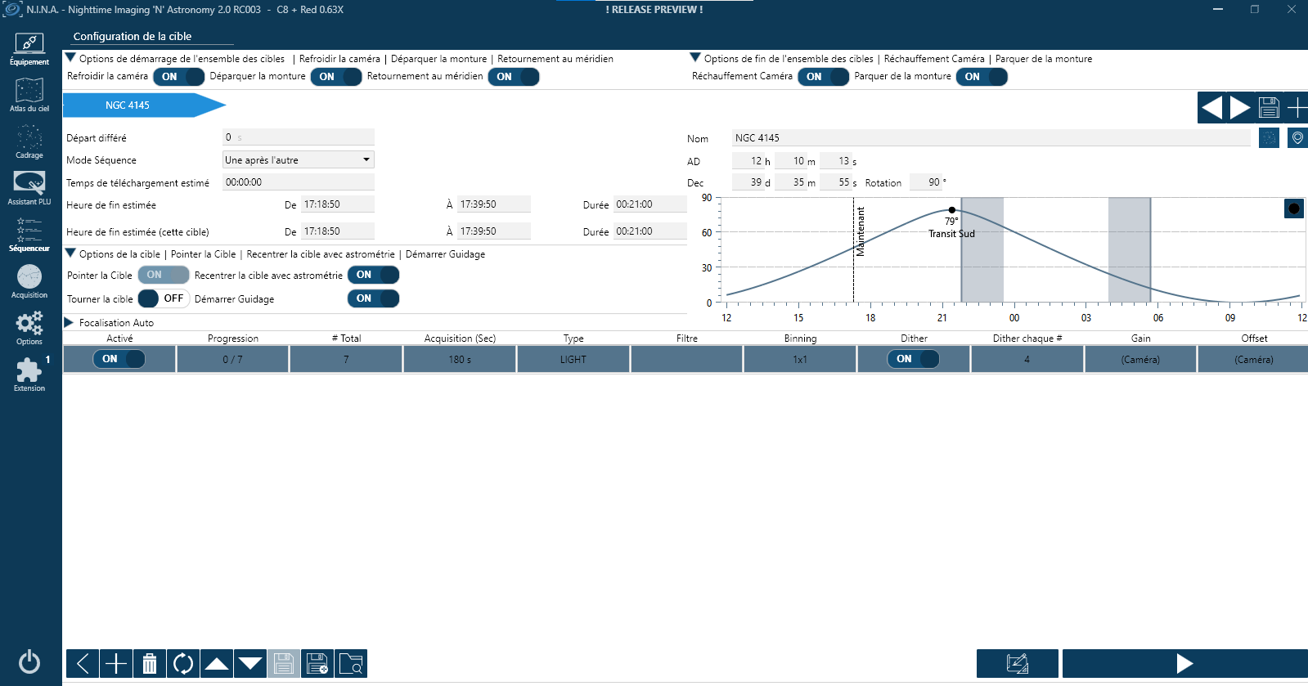The height and width of the screenshot is (686, 1308).
Task: Click the Type cell showing LIGHT
Action: [x=573, y=360]
